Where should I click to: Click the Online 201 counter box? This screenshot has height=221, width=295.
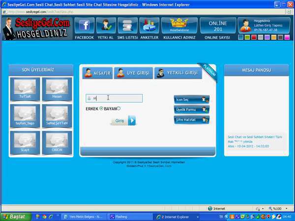tap(217, 26)
